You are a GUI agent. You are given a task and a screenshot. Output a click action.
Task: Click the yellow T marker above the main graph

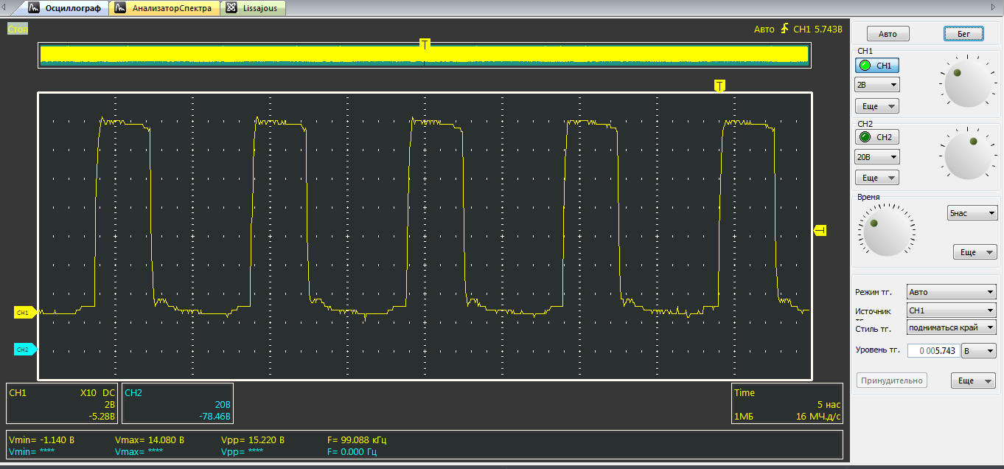pos(719,86)
